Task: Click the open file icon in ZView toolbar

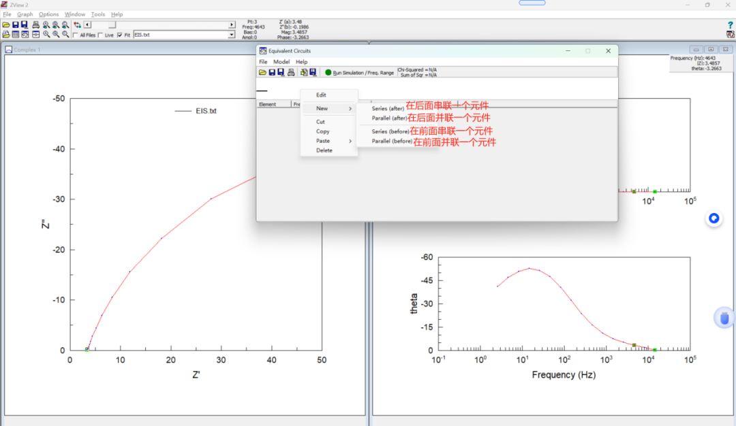Action: pos(6,24)
